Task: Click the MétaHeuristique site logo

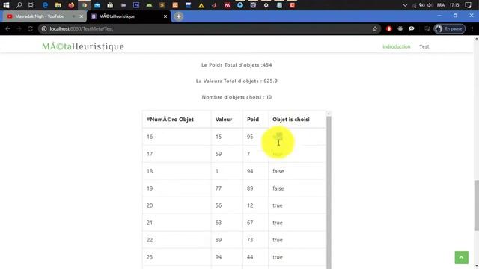Action: (83, 46)
